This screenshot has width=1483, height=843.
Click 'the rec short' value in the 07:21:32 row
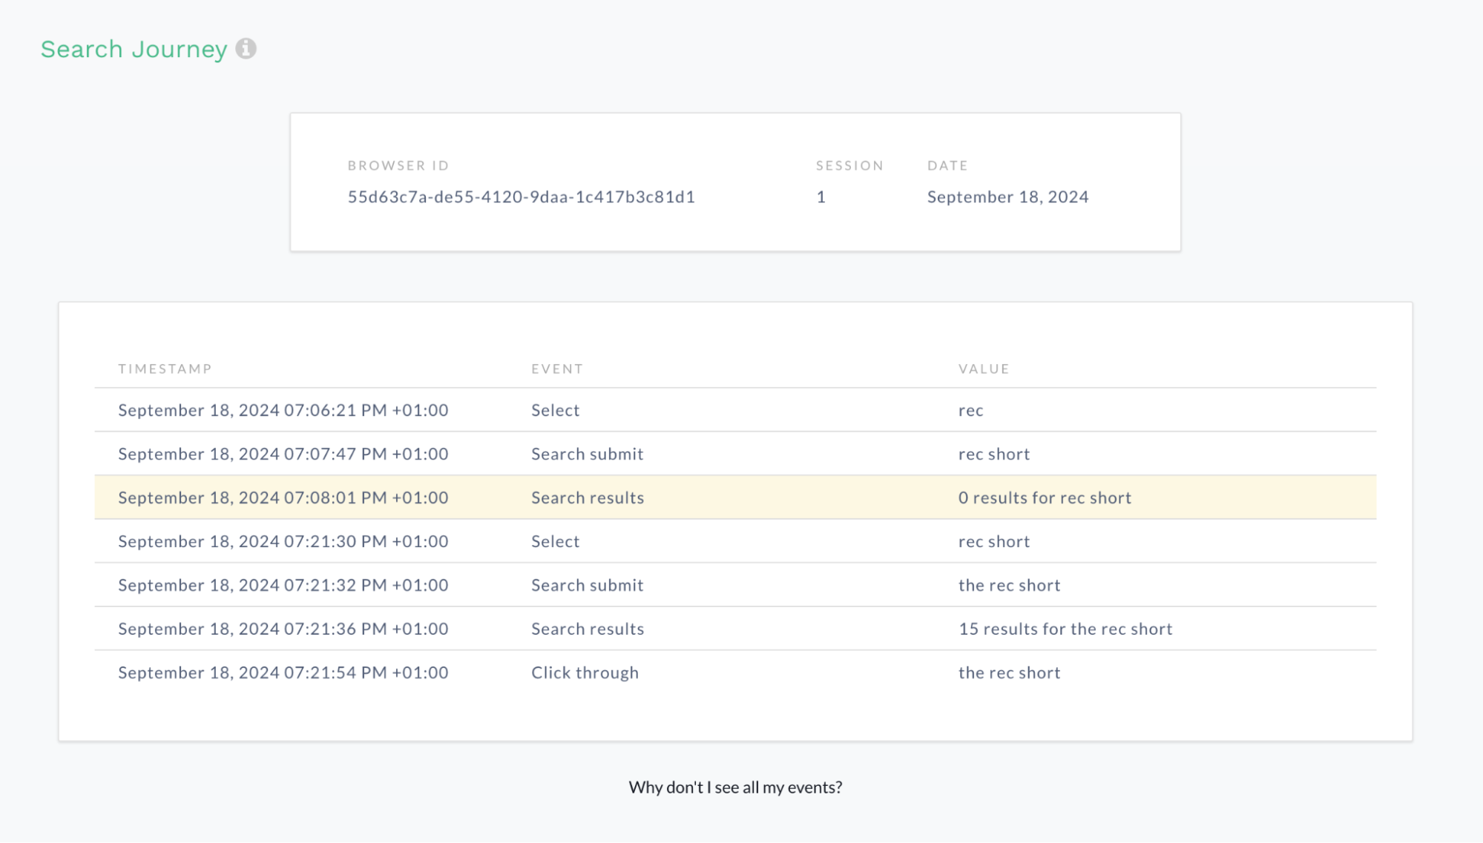(x=1009, y=586)
